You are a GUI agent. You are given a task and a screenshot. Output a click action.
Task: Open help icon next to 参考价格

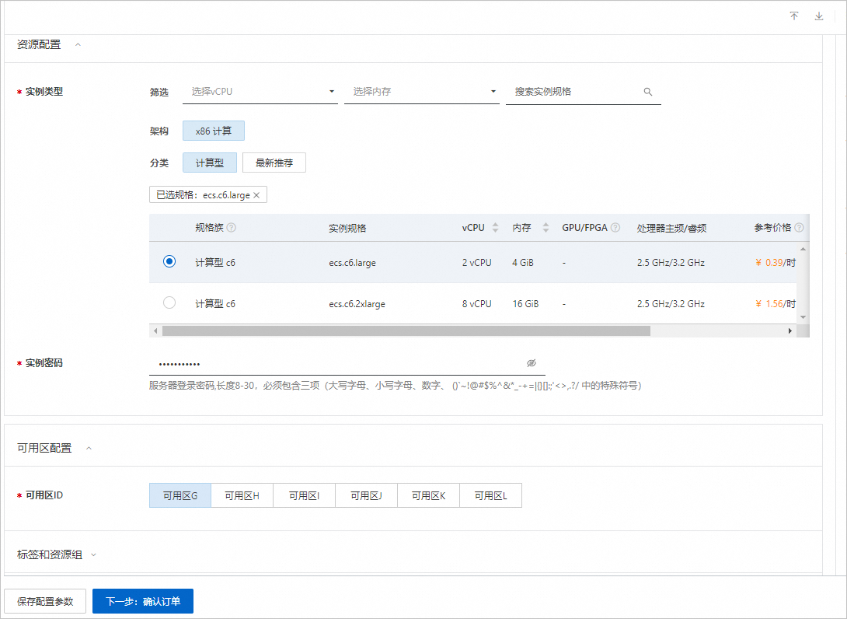[x=799, y=228]
